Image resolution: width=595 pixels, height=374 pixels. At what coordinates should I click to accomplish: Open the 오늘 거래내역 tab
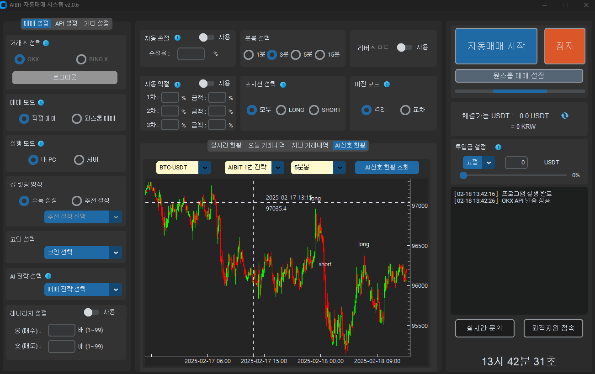[x=266, y=145]
